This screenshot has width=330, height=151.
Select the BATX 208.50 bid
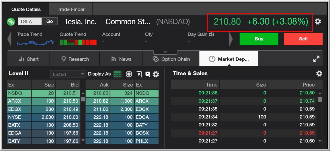point(68,125)
